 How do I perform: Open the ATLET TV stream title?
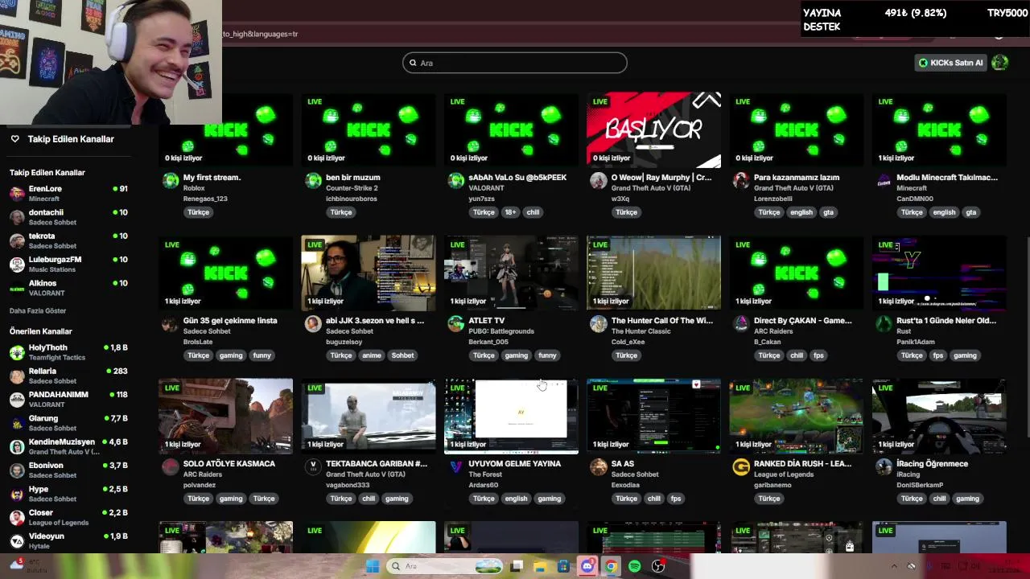pos(487,320)
